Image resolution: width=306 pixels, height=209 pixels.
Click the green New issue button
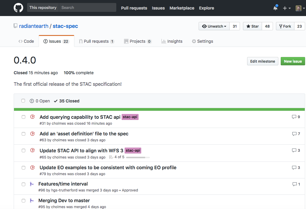[x=293, y=61]
